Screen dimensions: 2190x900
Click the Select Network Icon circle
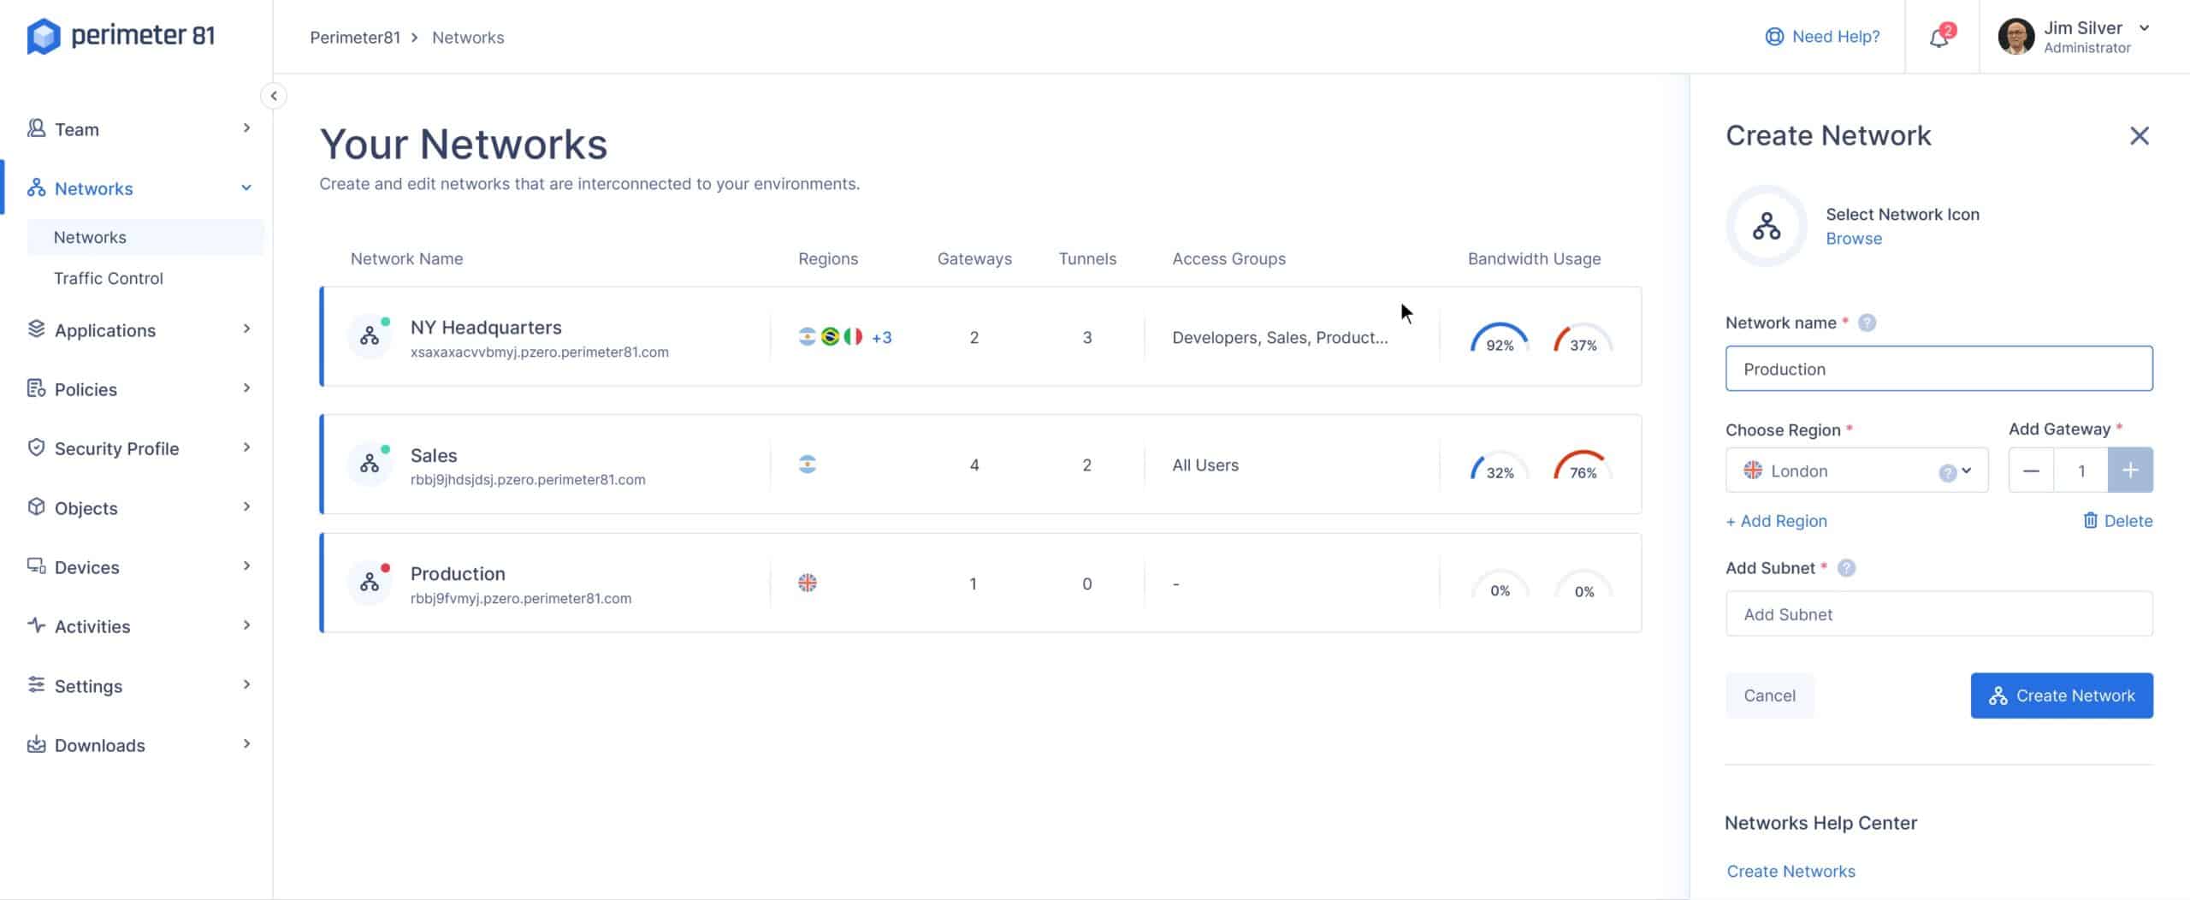(x=1767, y=226)
